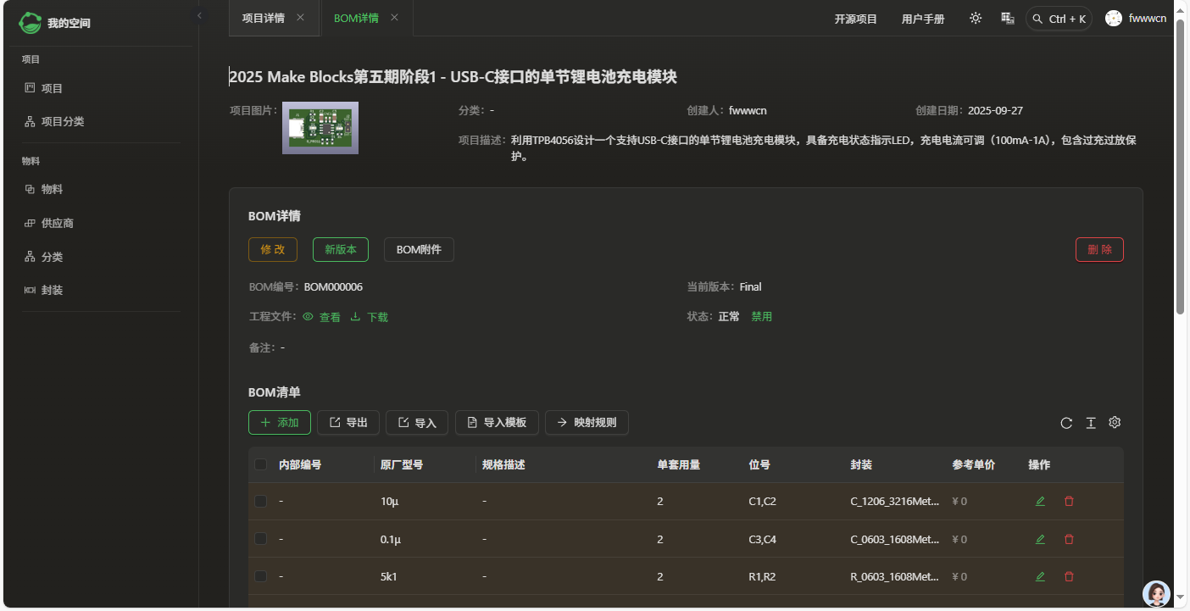Click the 下载 engineering file link
The width and height of the screenshot is (1190, 611).
click(370, 317)
